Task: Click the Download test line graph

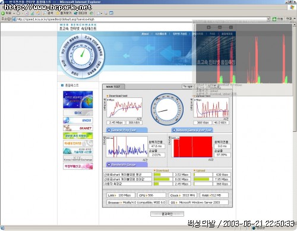Action: tap(124, 107)
